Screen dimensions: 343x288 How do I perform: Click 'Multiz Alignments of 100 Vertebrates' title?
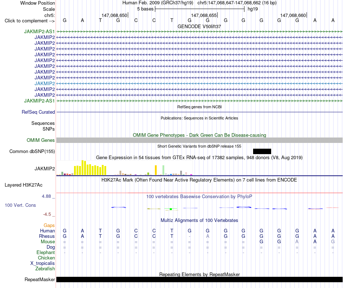199,220
